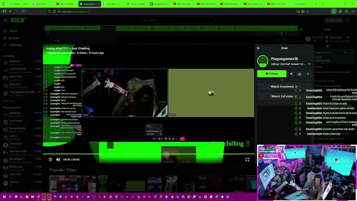Open the browser downloads panel
The image size is (357, 201).
[x=334, y=11]
